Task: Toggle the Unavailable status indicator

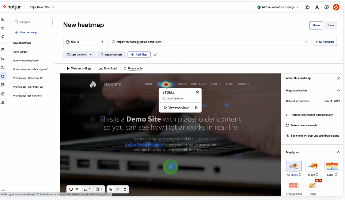Action: pyautogui.click(x=133, y=68)
